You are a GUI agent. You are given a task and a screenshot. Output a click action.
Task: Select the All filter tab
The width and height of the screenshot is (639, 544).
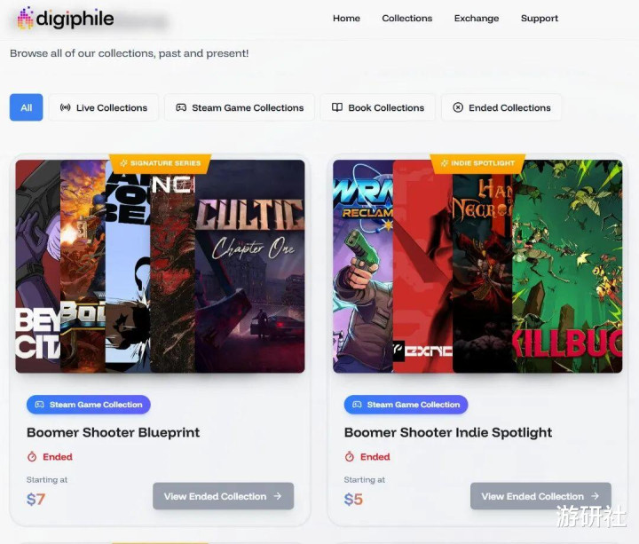tap(26, 107)
